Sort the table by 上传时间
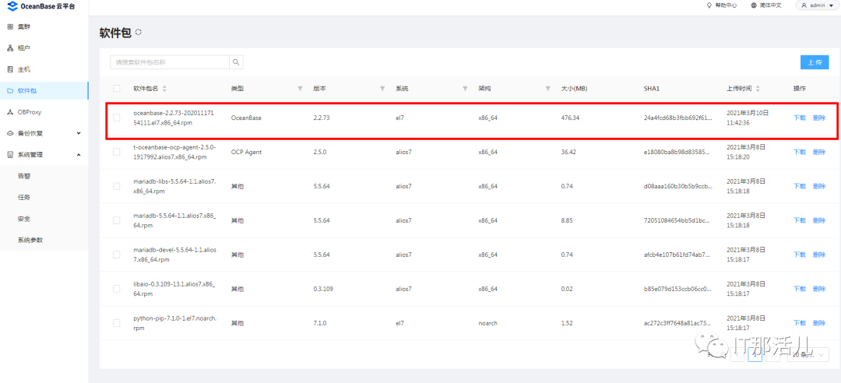841x383 pixels. point(758,89)
